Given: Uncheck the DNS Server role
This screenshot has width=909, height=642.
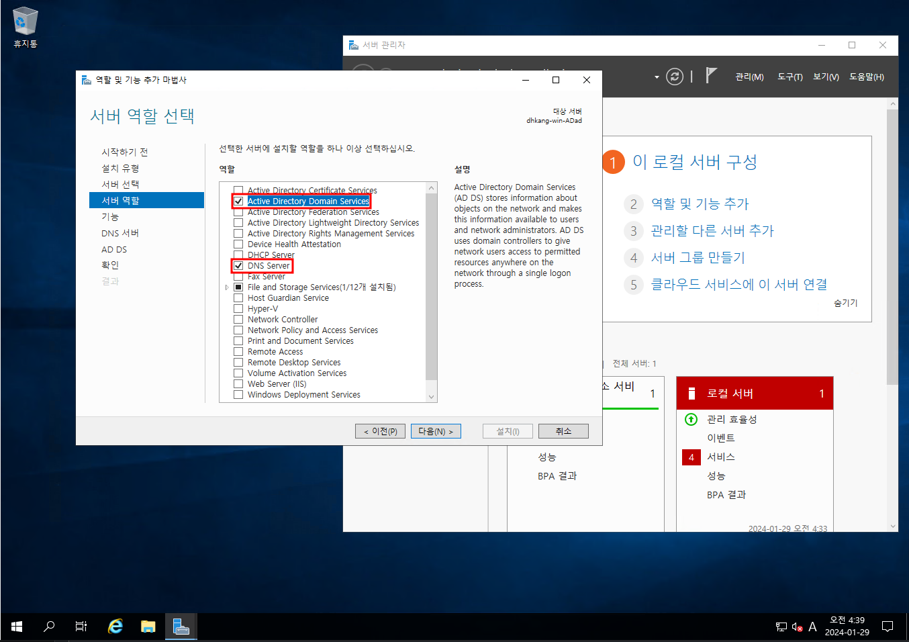Looking at the screenshot, I should pyautogui.click(x=238, y=265).
